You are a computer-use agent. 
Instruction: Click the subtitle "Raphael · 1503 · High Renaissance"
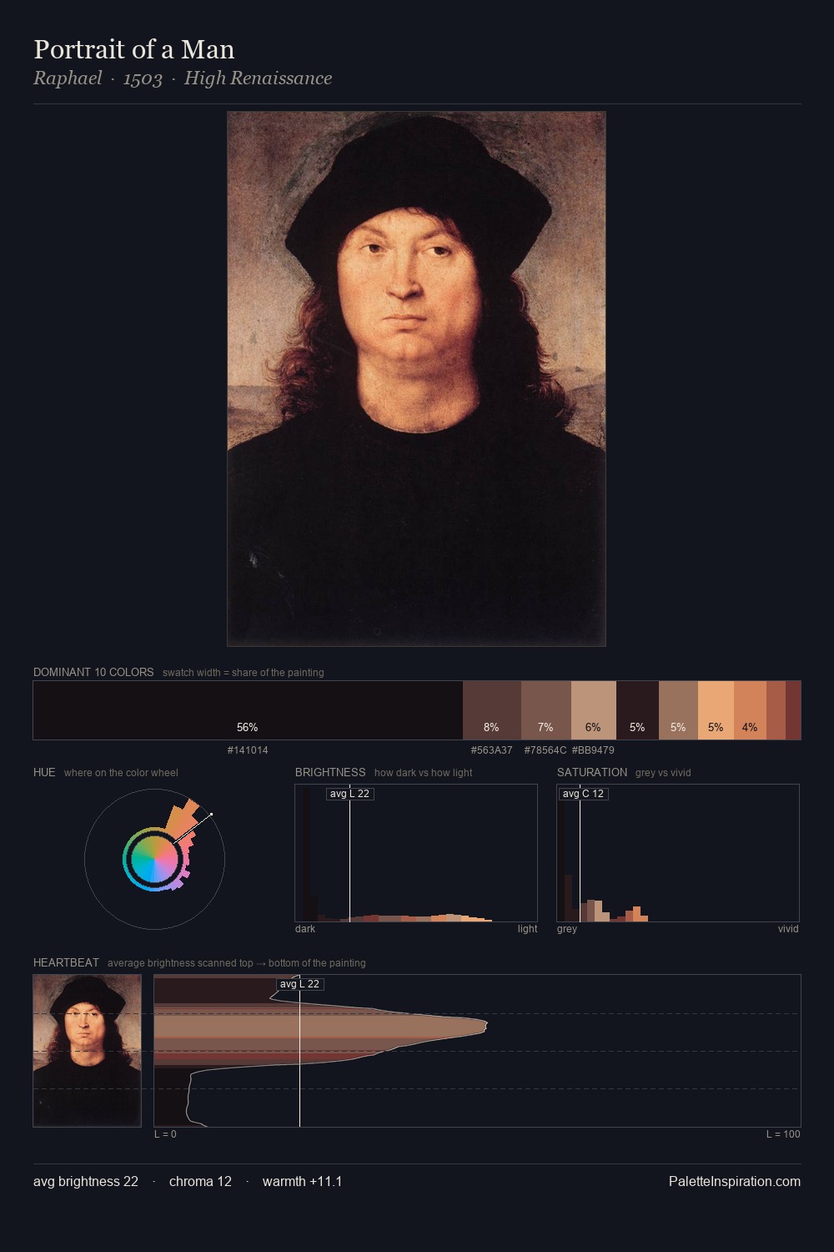(183, 78)
